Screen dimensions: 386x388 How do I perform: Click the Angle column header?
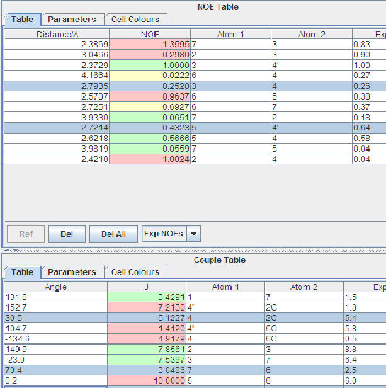(56, 287)
